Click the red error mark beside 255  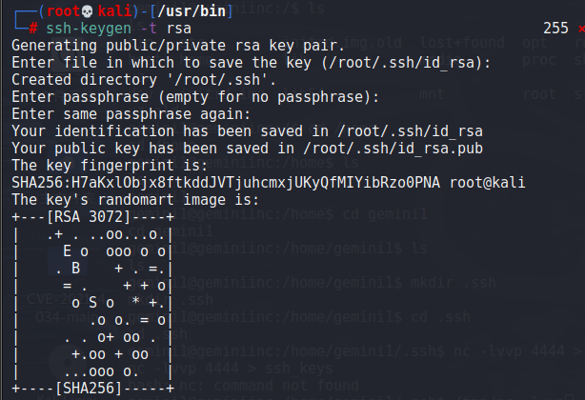(579, 28)
